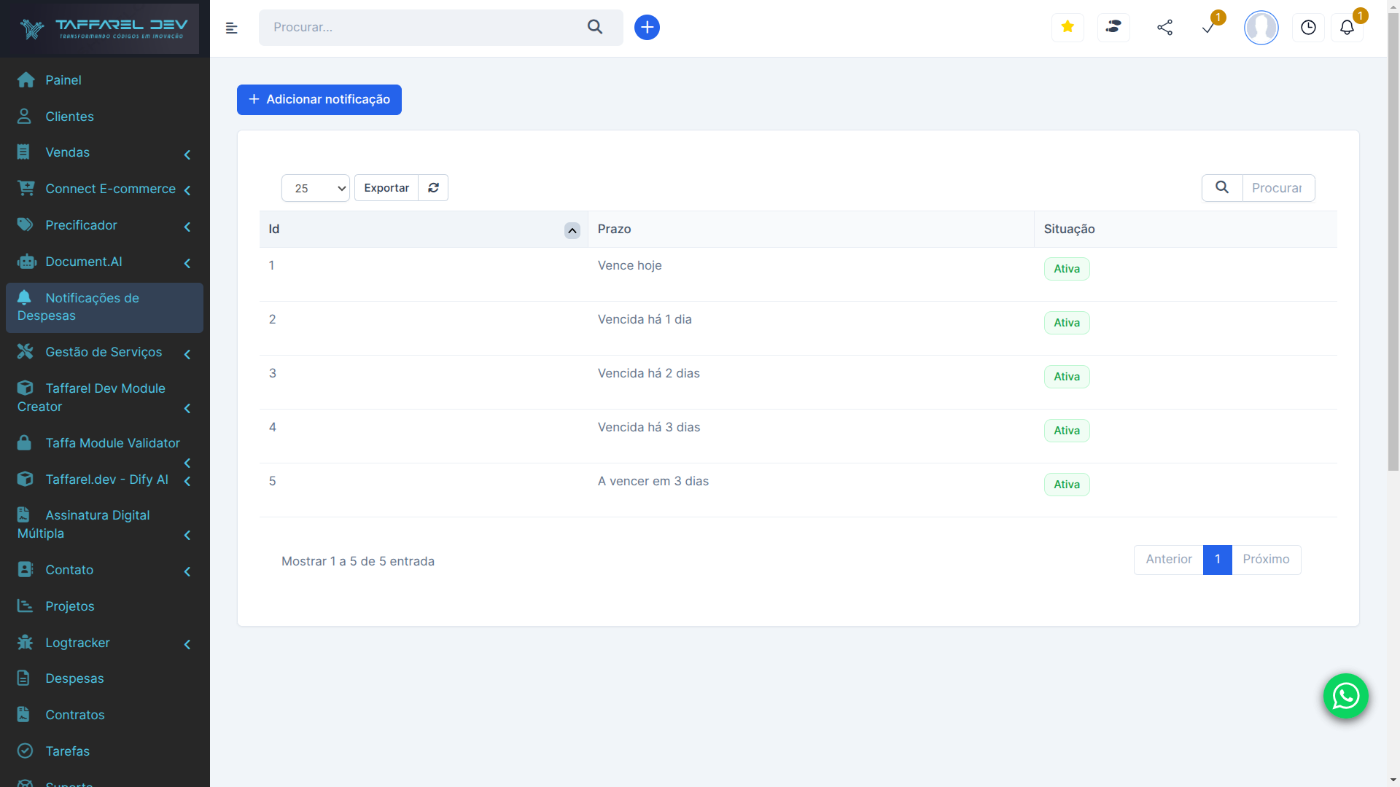Toggle Id column sort order arrow
The width and height of the screenshot is (1400, 787).
coord(572,230)
